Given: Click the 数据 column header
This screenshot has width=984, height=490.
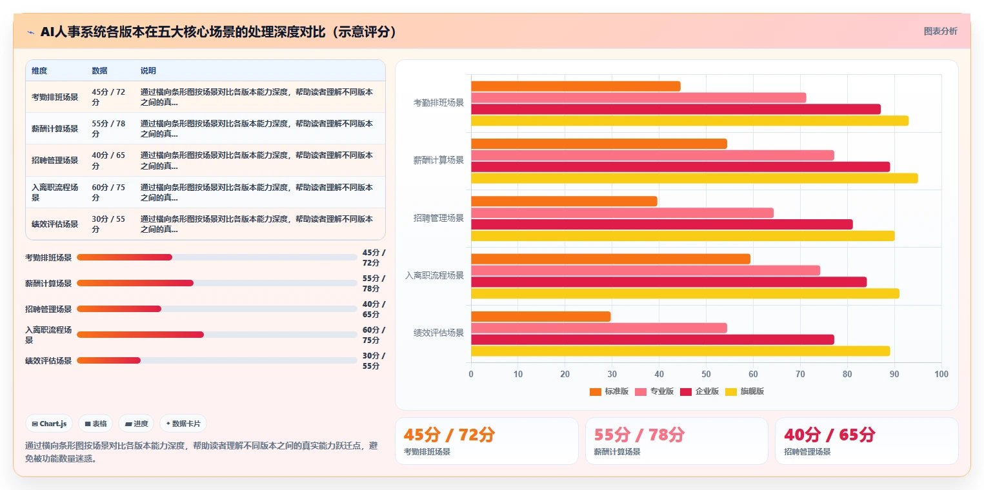Looking at the screenshot, I should point(99,71).
